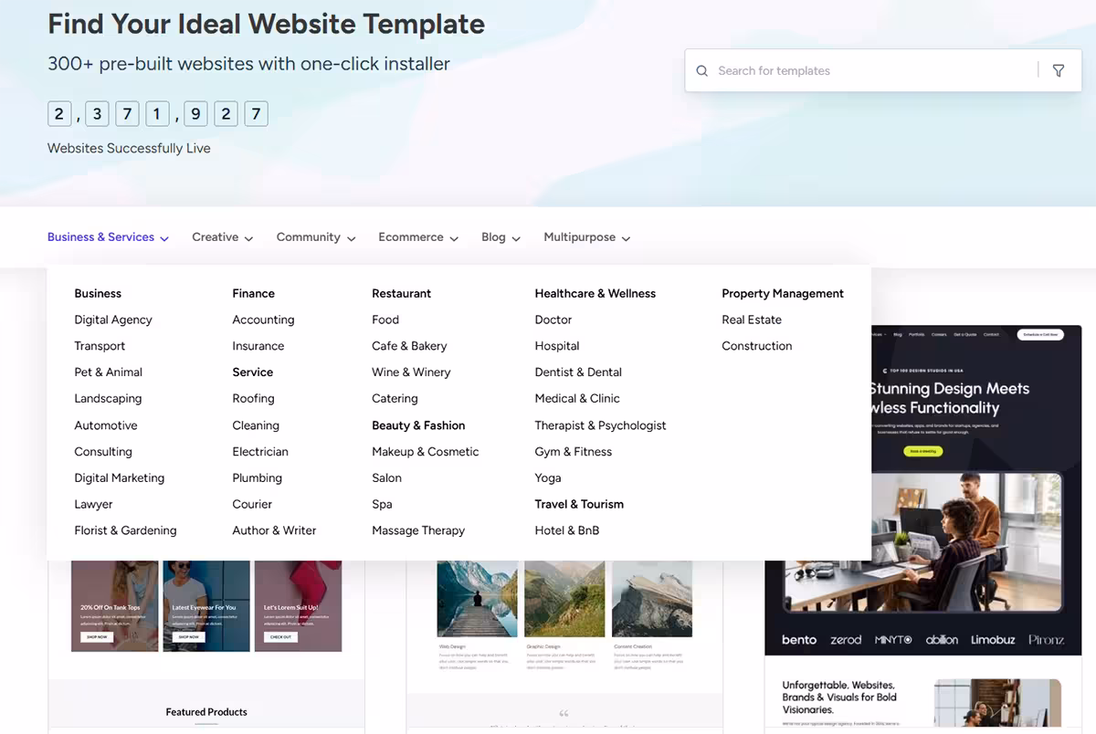Select the Beauty & Fashion heading
The height and width of the screenshot is (734, 1096).
coord(418,425)
